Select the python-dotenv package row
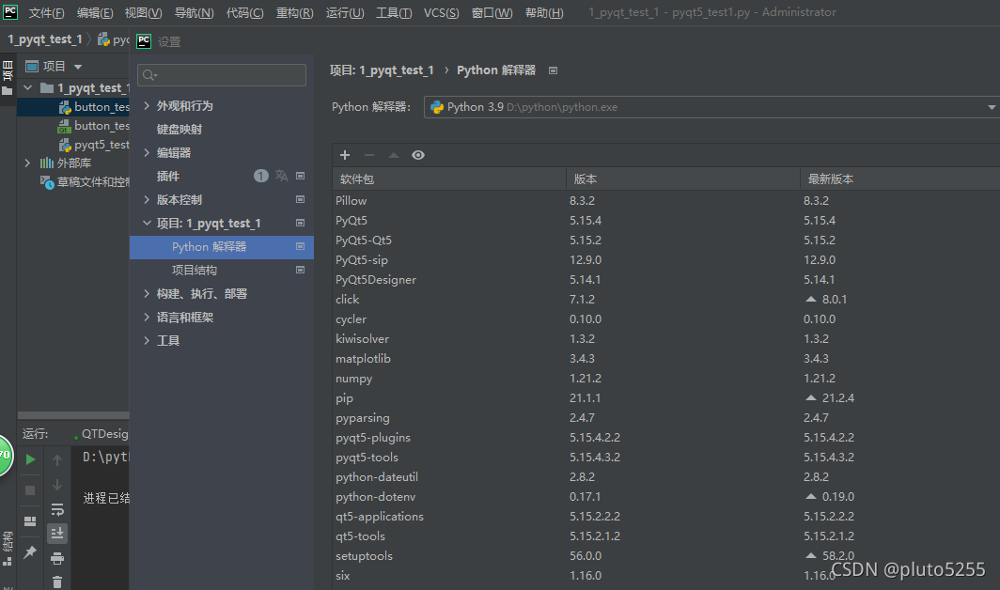Screen dimensions: 1000x590 pos(665,497)
